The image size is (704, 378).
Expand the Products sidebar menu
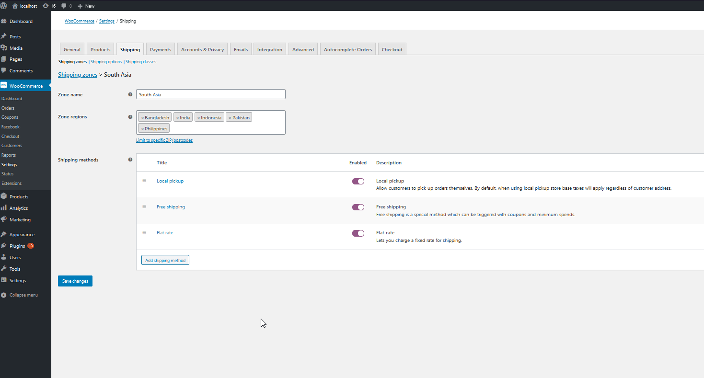click(x=19, y=196)
